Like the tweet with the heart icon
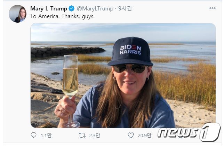224x146 pixels. (x=131, y=135)
